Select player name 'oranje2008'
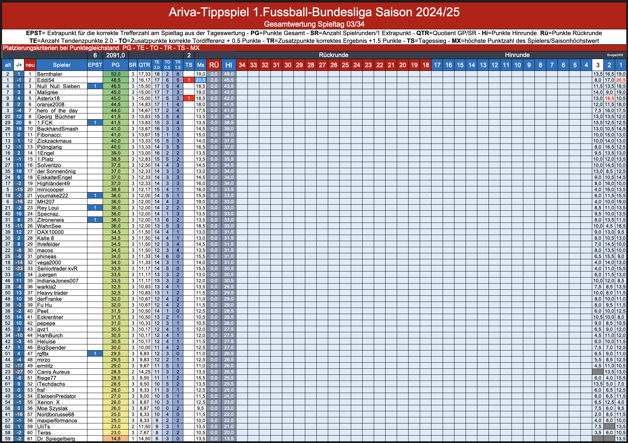 pyautogui.click(x=51, y=104)
